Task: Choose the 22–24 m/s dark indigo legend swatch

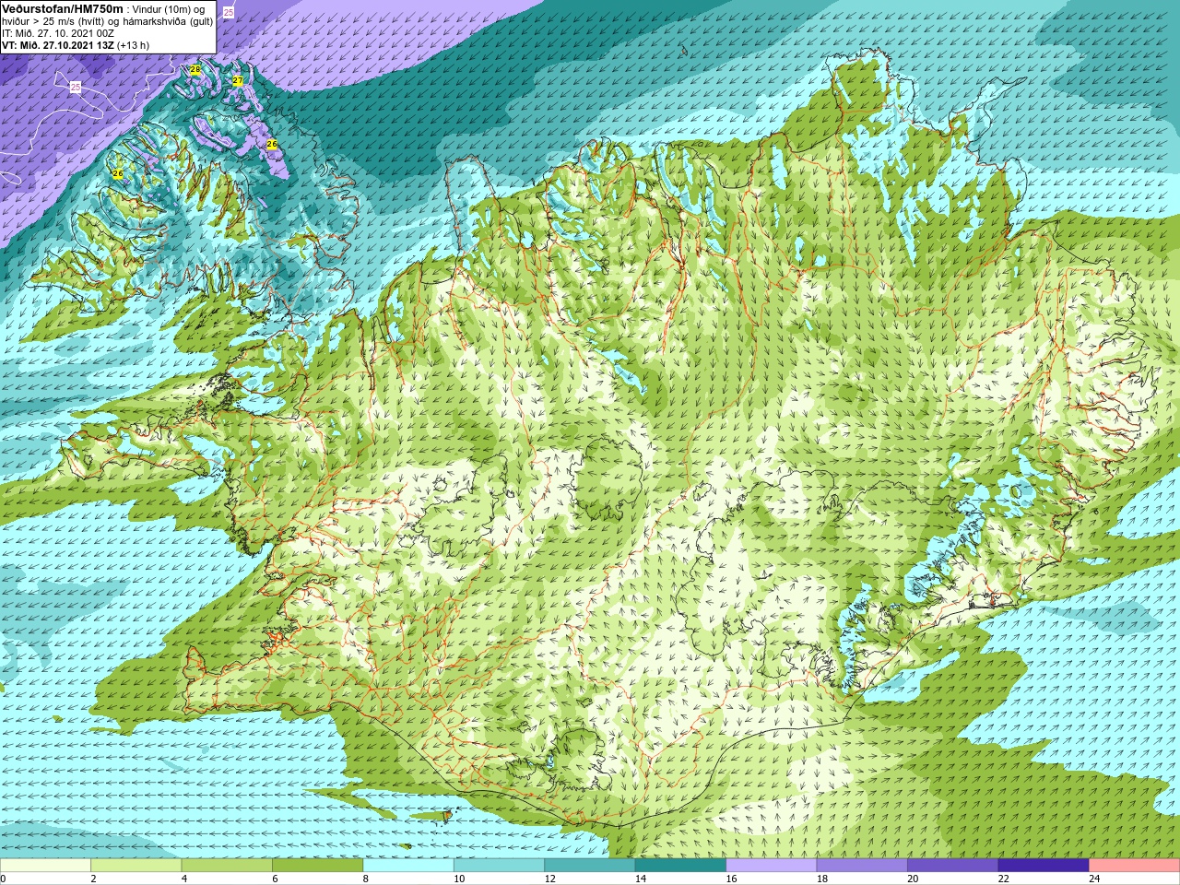Action: (x=1044, y=866)
